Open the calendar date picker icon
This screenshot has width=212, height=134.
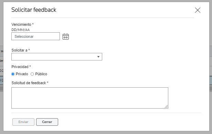tap(66, 36)
